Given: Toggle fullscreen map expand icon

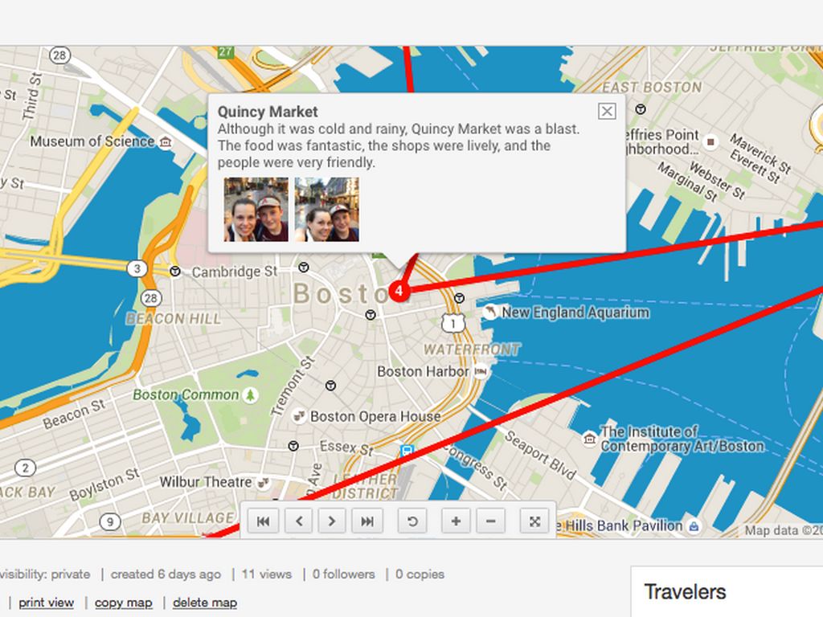Looking at the screenshot, I should (534, 521).
